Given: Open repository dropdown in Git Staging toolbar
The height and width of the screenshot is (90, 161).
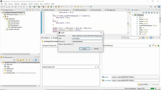Looking at the screenshot, I should pyautogui.click(x=149, y=38).
